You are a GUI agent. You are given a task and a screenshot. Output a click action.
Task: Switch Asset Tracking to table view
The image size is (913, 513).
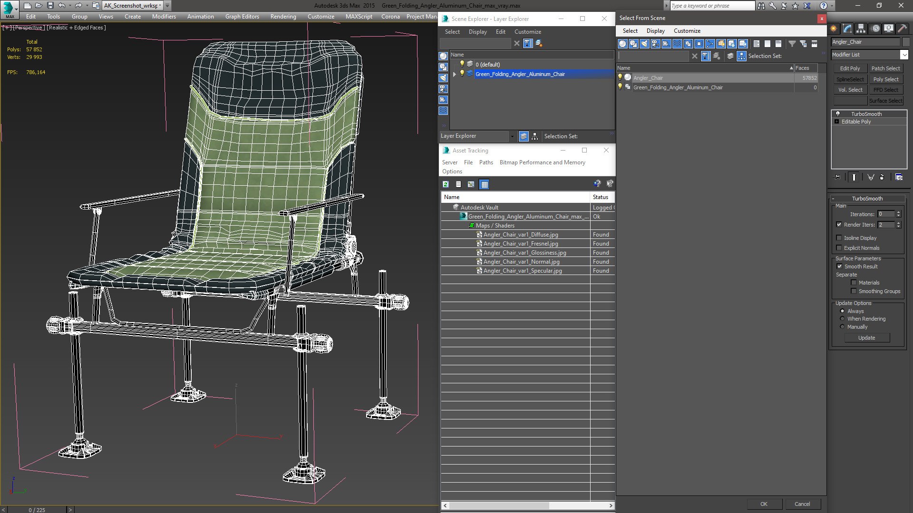click(x=484, y=184)
